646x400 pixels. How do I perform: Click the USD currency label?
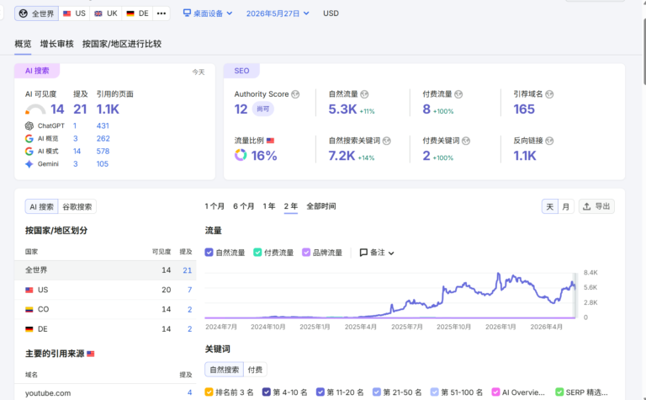(331, 13)
